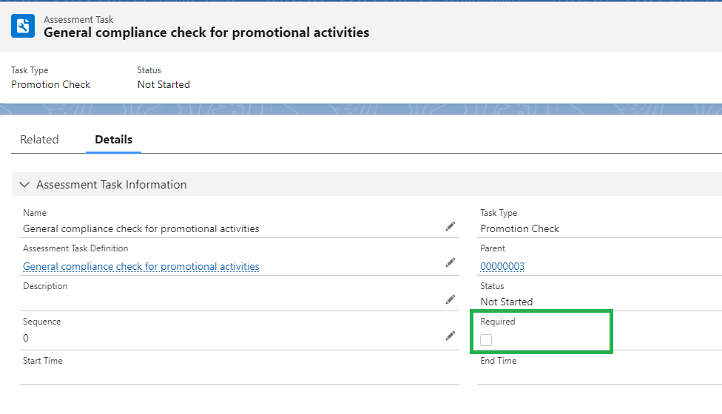Click the record title in the header
722x414 pixels.
(206, 33)
